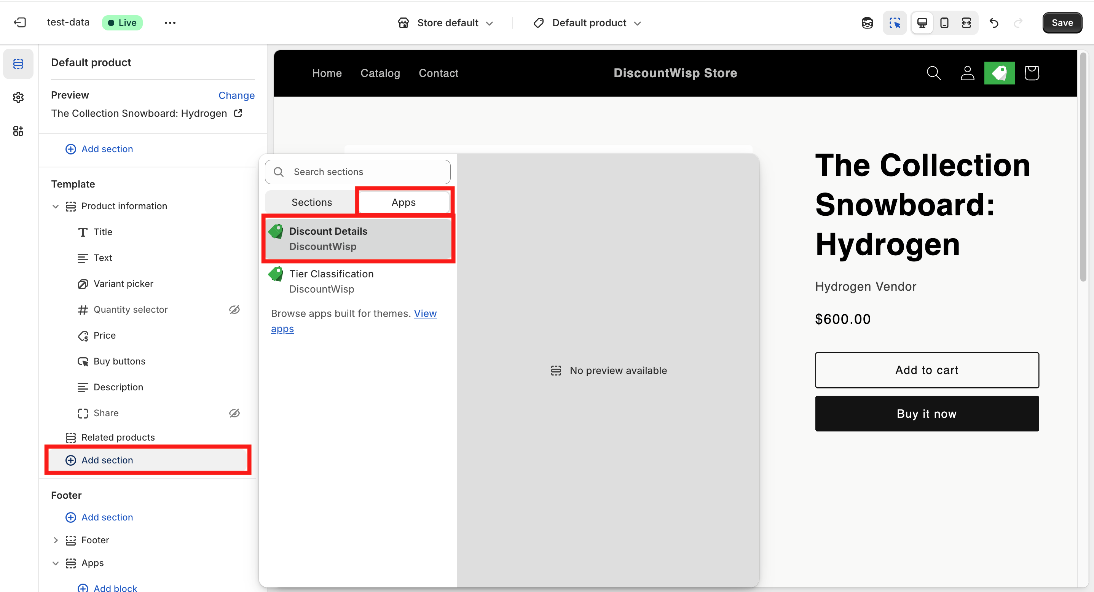The width and height of the screenshot is (1094, 592).
Task: Click the Search sections field
Action: 357,172
